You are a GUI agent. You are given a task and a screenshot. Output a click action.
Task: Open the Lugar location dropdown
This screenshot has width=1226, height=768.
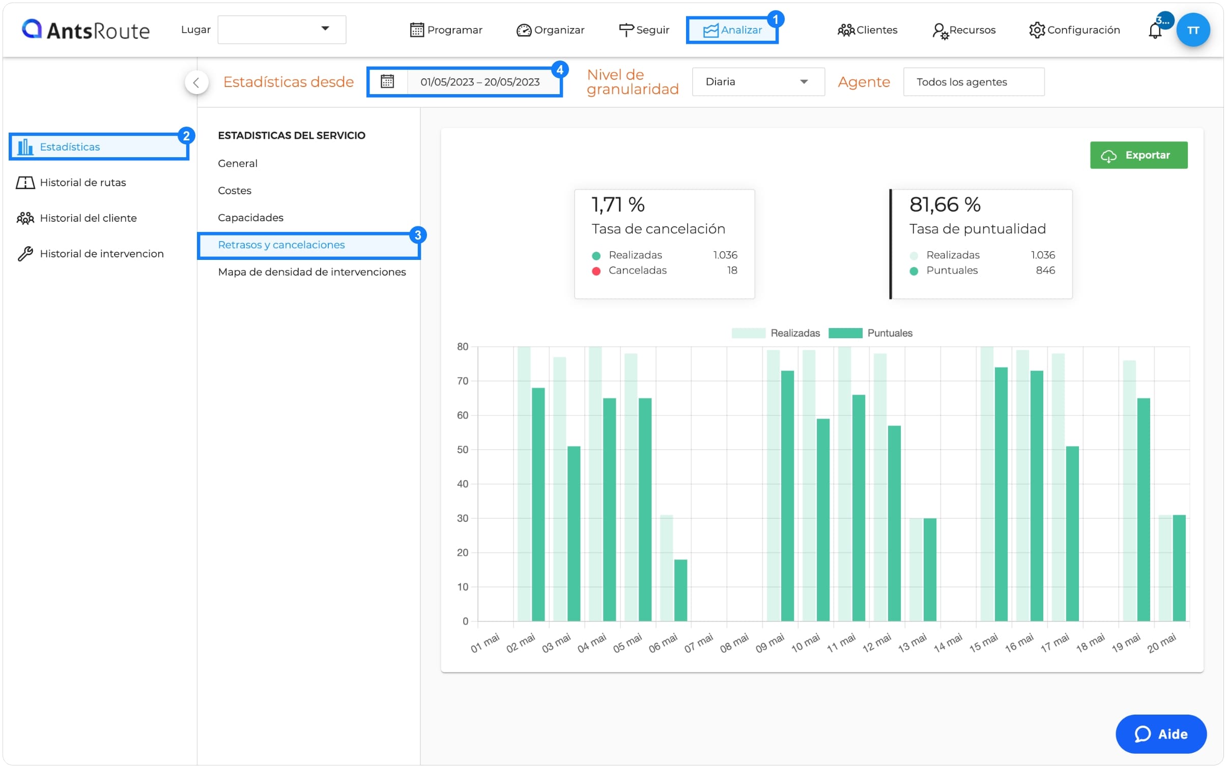tap(281, 29)
